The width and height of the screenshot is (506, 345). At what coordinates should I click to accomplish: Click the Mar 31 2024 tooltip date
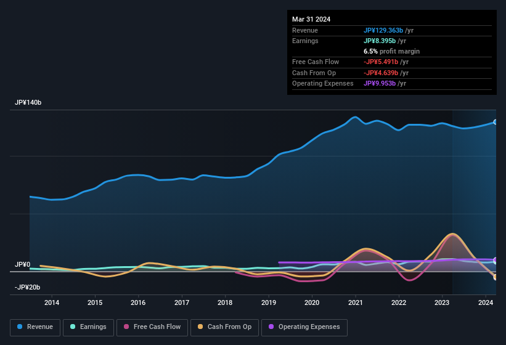[311, 19]
